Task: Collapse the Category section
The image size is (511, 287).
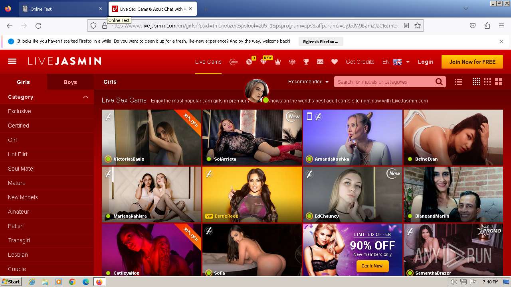Action: point(85,97)
